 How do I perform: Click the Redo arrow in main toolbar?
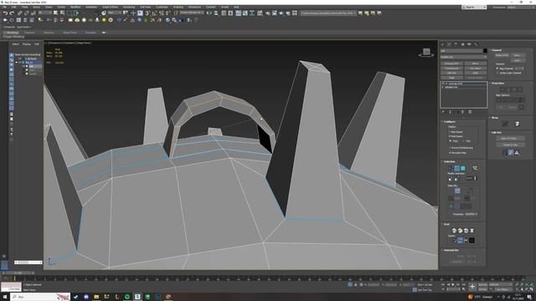pyautogui.click(x=12, y=13)
